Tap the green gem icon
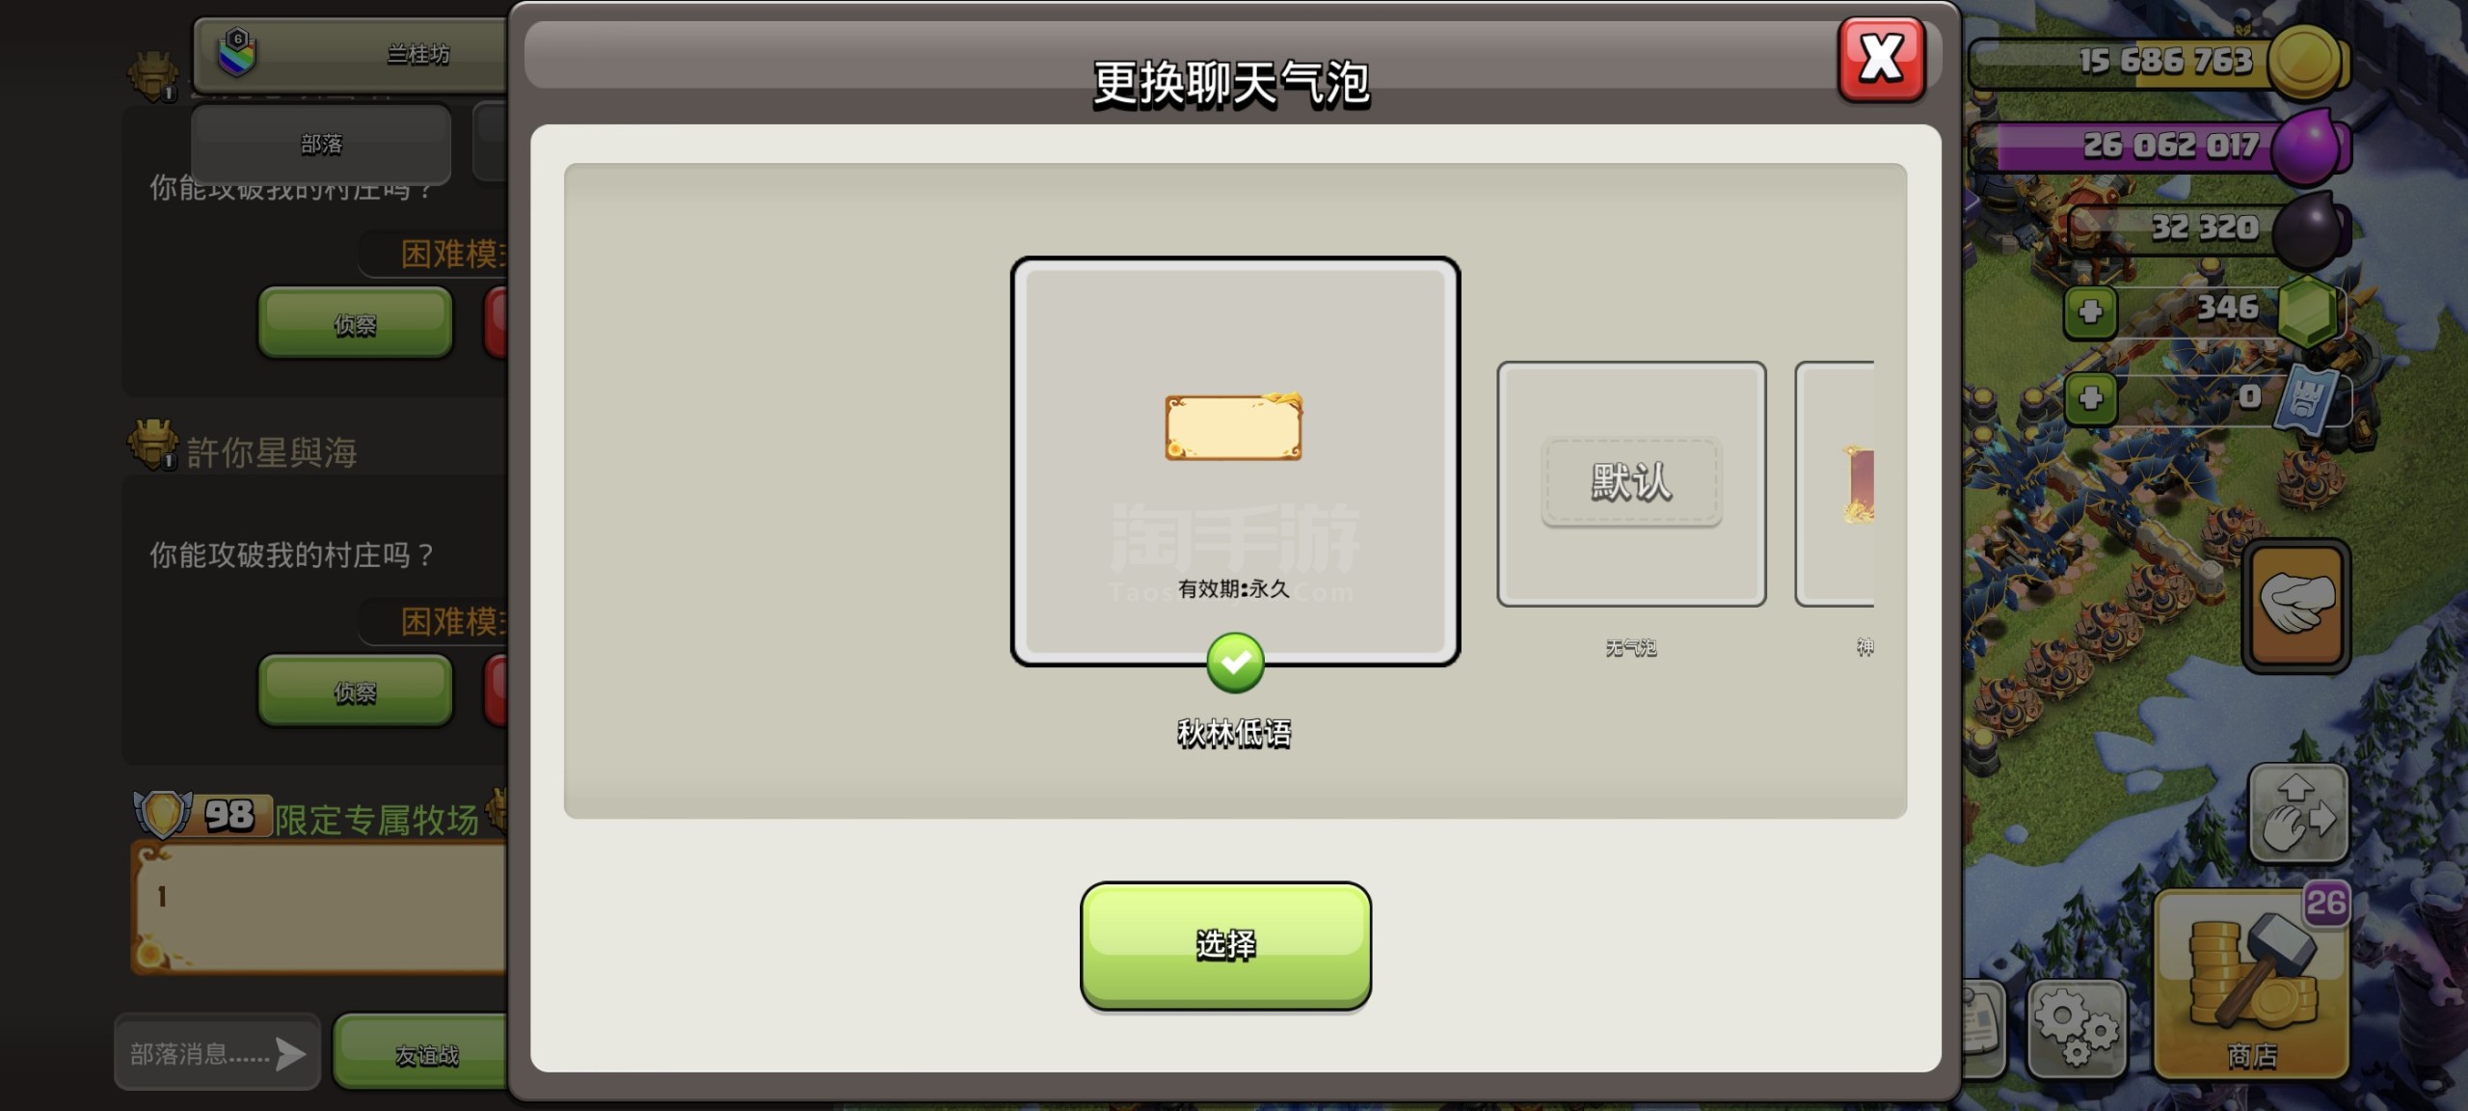Image resolution: width=2468 pixels, height=1111 pixels. (2308, 311)
